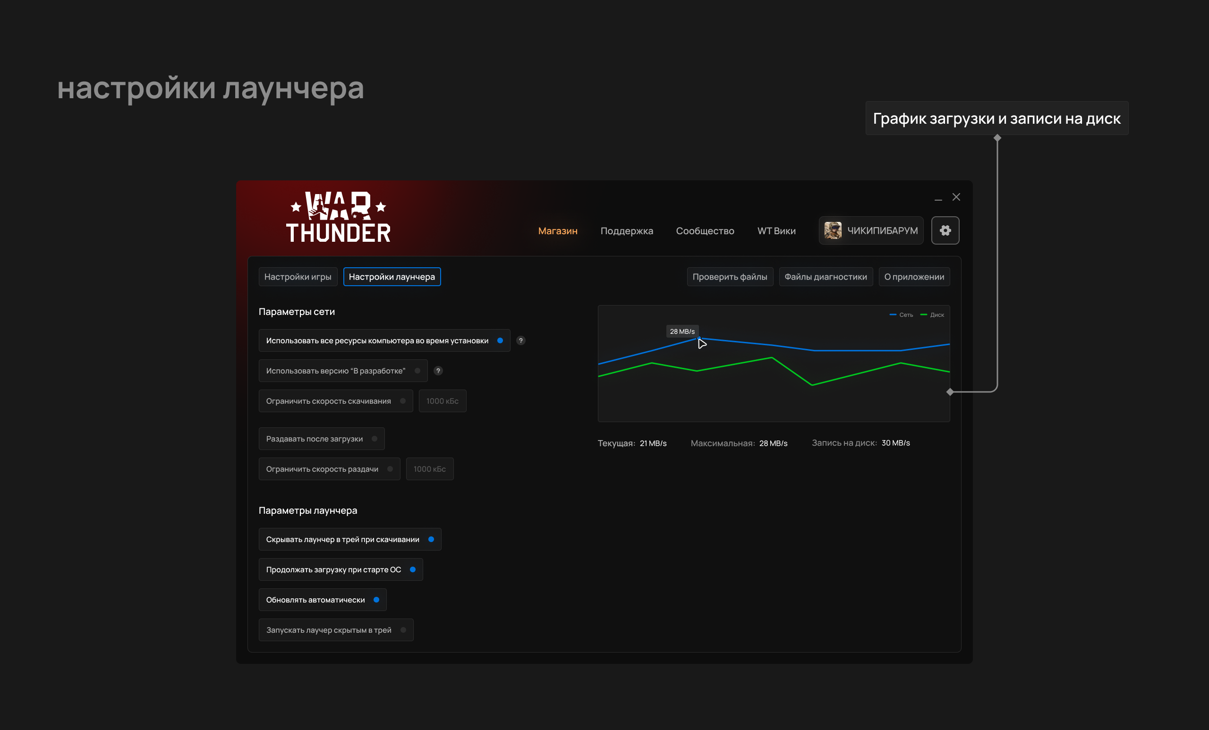Click help icon next to computer resources option

coord(520,340)
